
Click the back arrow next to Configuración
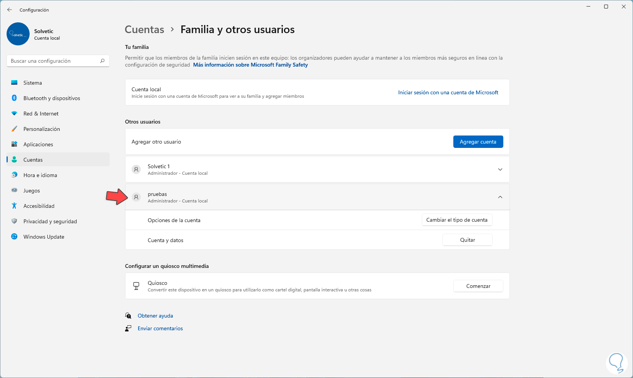10,10
